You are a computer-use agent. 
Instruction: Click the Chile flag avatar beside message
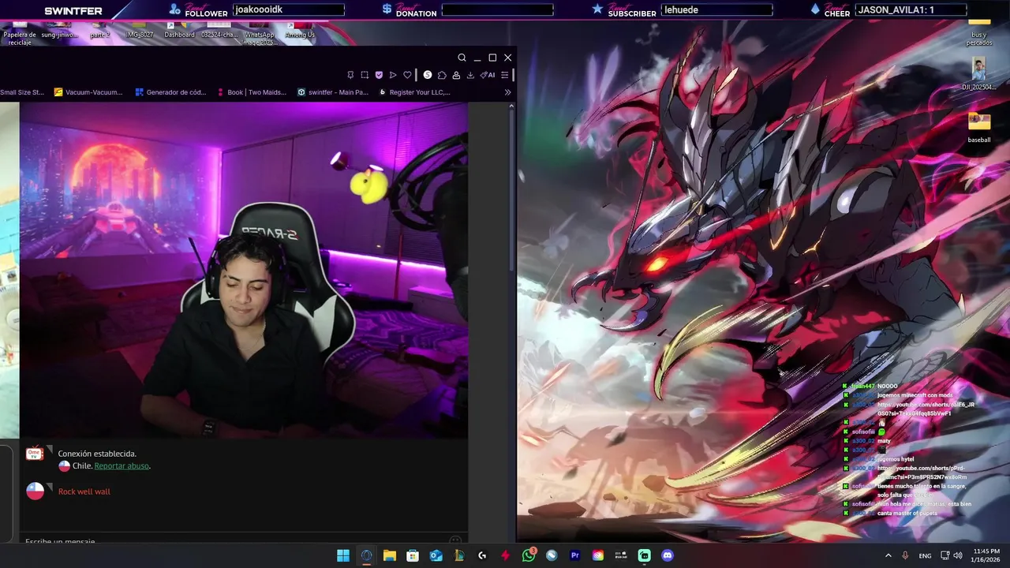(x=36, y=491)
